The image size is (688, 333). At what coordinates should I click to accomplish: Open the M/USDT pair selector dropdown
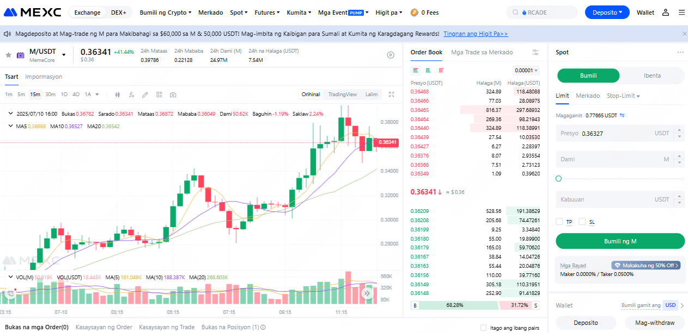pyautogui.click(x=64, y=55)
